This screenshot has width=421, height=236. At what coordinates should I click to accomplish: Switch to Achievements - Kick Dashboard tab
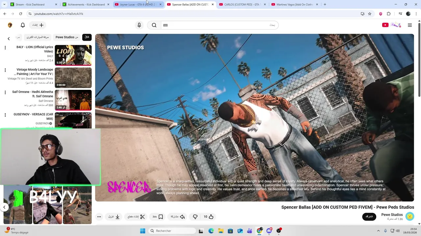pos(86,5)
